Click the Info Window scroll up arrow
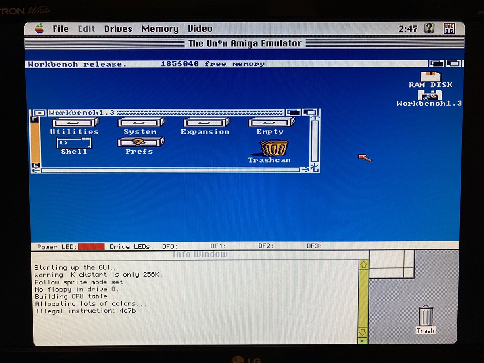Screen dimensions: 484x363 pos(363,265)
